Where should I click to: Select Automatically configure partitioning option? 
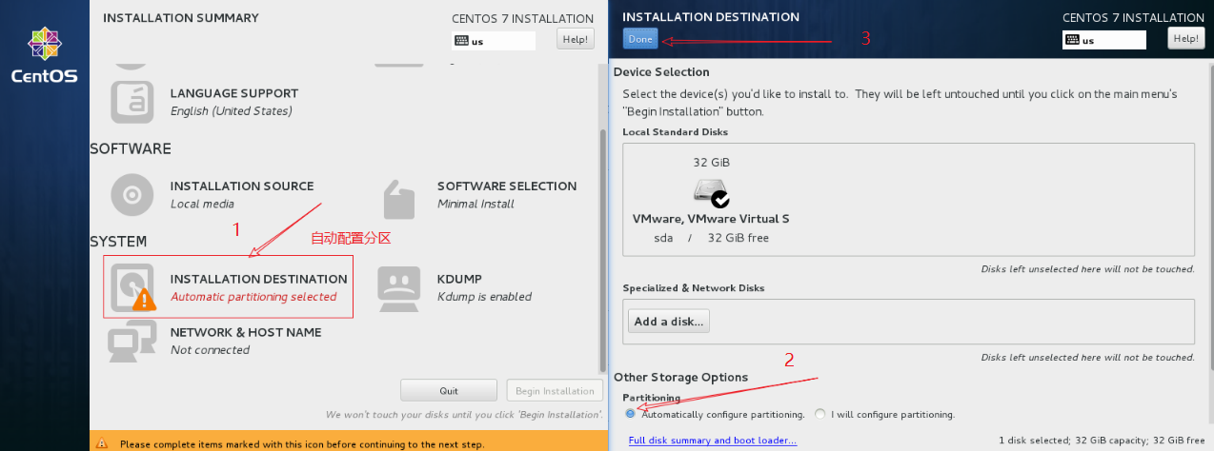[630, 414]
